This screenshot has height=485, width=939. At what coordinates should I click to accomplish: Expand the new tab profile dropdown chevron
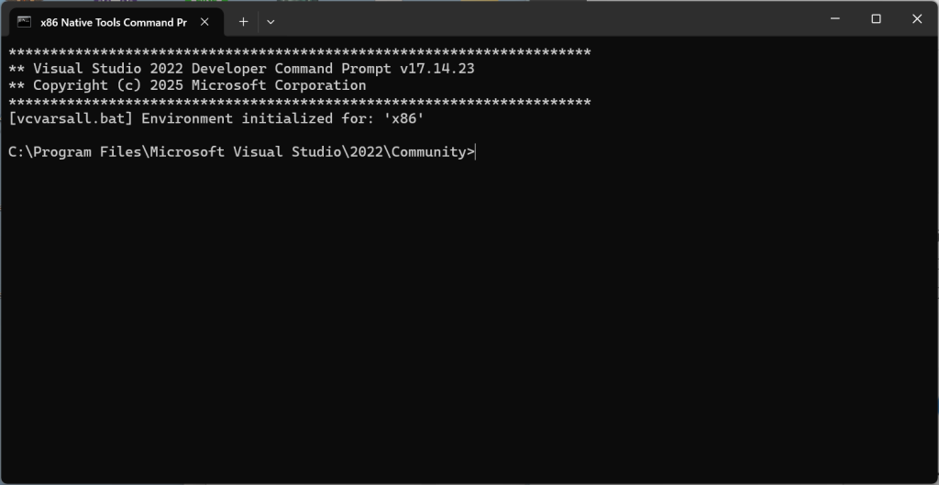pyautogui.click(x=271, y=21)
